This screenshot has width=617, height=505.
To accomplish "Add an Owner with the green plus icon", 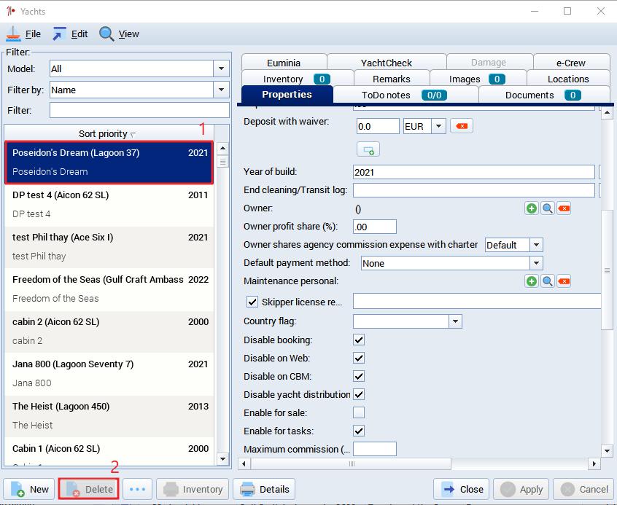I will 531,208.
